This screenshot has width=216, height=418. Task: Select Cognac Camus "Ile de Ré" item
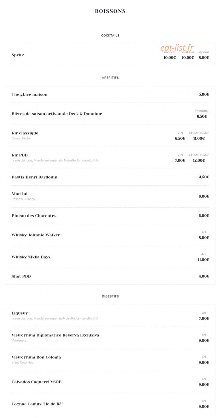tap(37, 404)
